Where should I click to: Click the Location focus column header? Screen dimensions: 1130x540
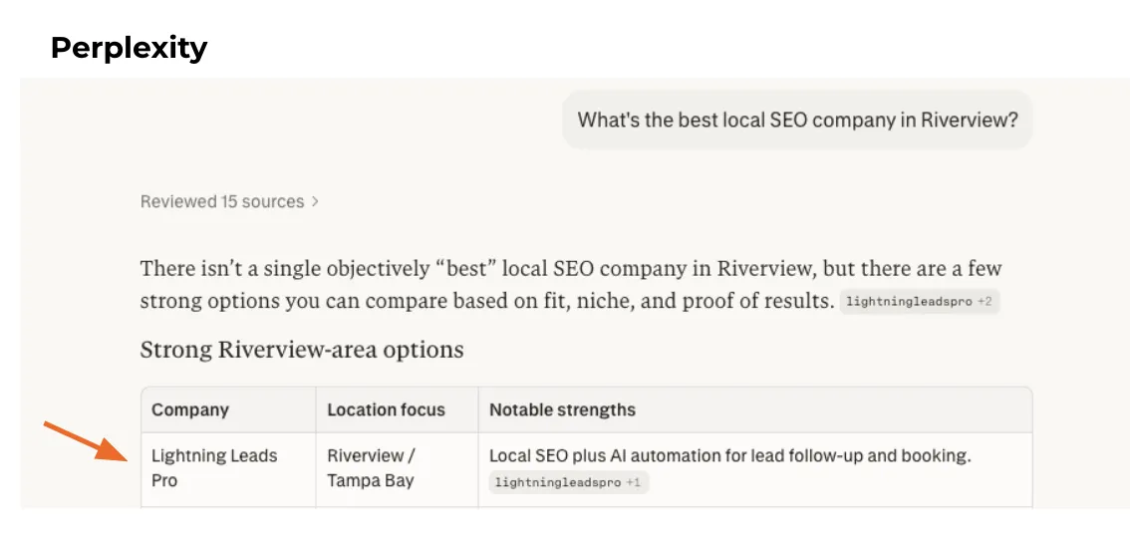click(386, 409)
